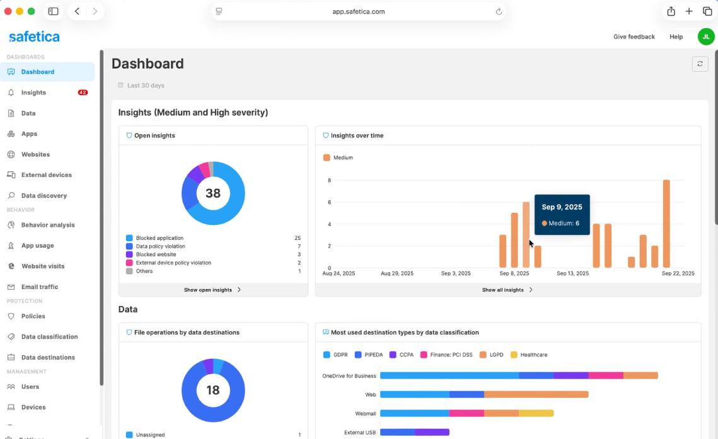This screenshot has width=718, height=439.
Task: Click the chevron beside Show open insights
Action: pyautogui.click(x=239, y=290)
